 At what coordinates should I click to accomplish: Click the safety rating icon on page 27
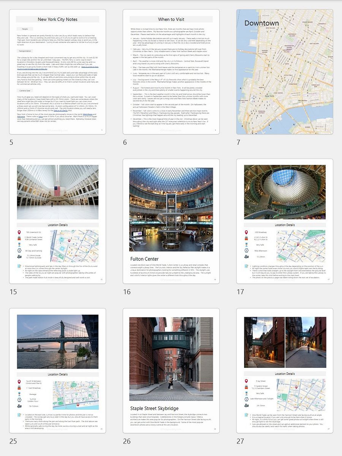pyautogui.click(x=247, y=393)
